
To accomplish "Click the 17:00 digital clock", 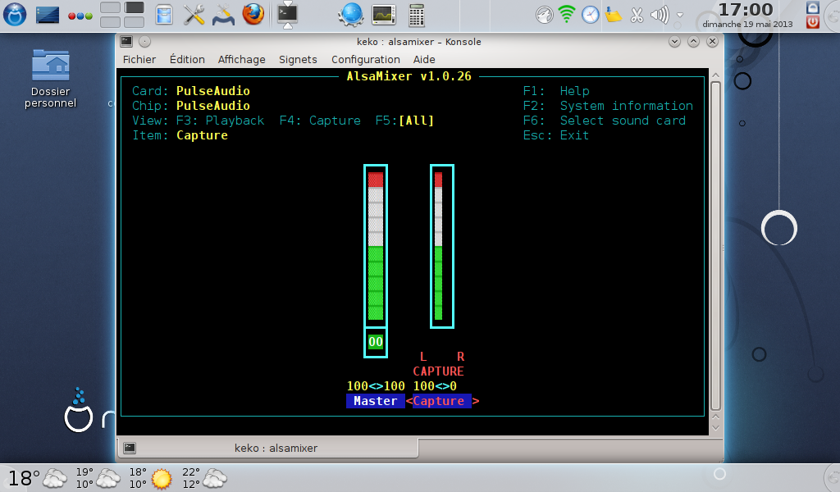I will coord(746,10).
